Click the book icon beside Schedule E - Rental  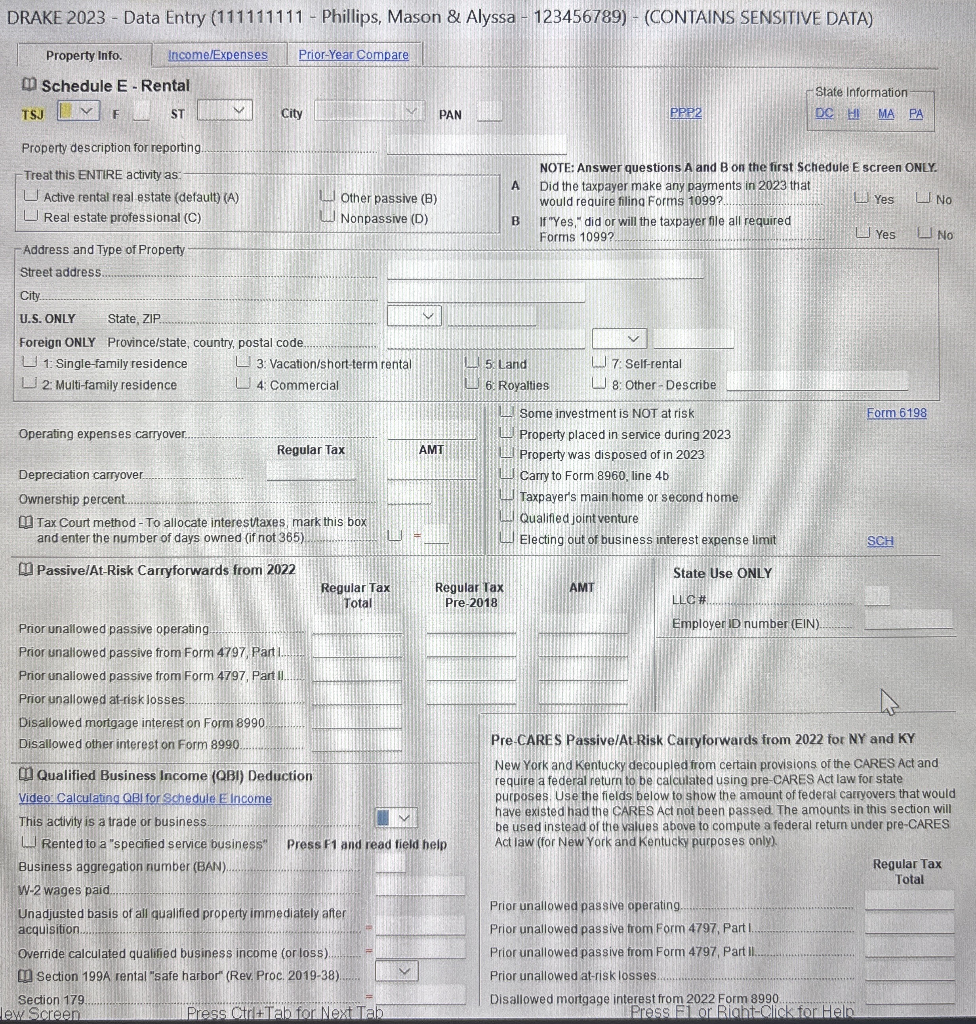29,84
